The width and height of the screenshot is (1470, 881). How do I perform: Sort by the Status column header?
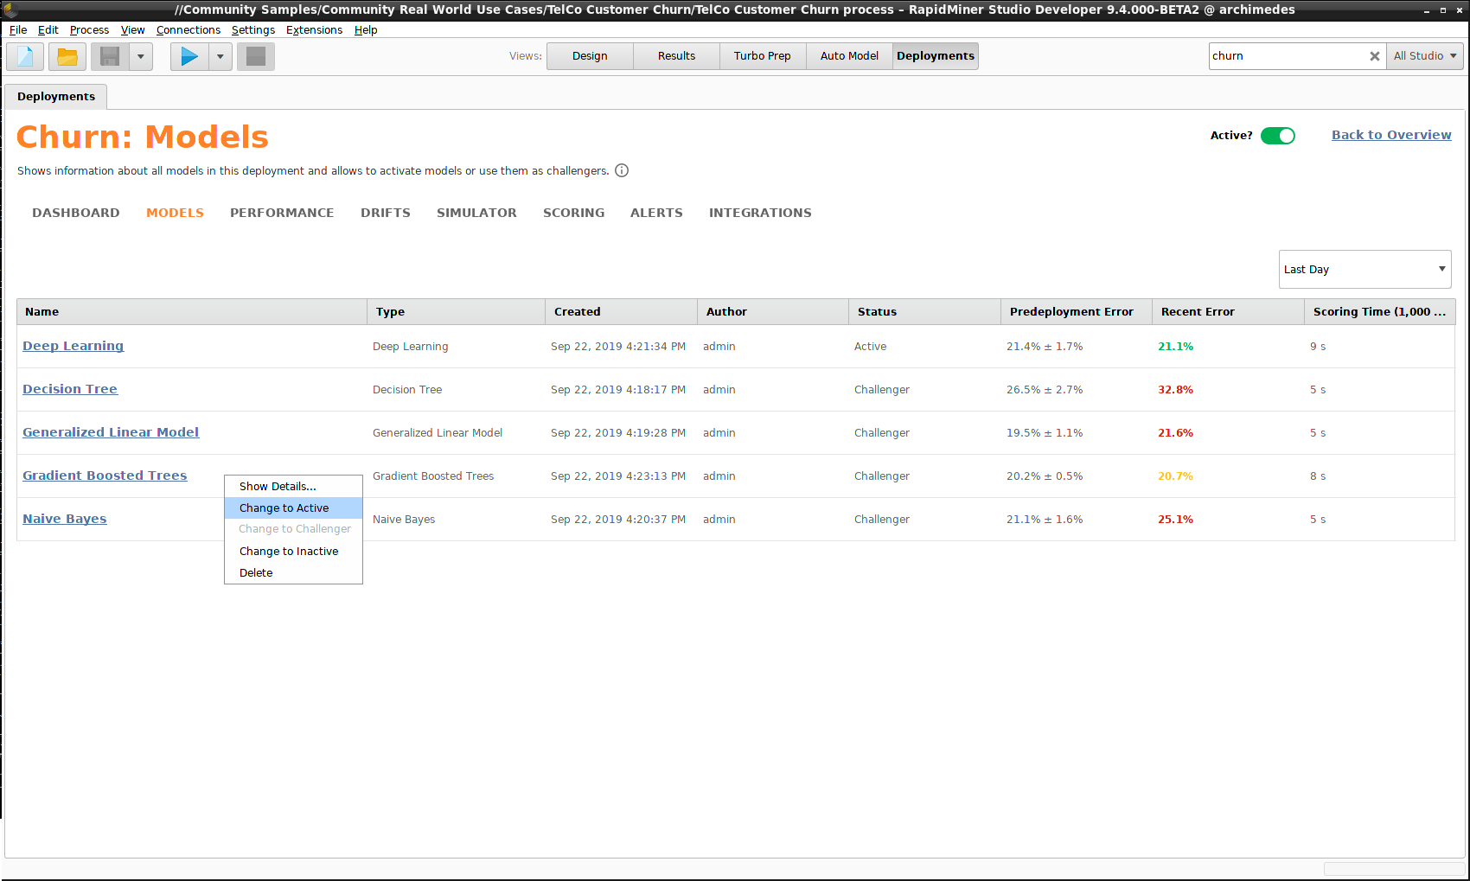[925, 312]
